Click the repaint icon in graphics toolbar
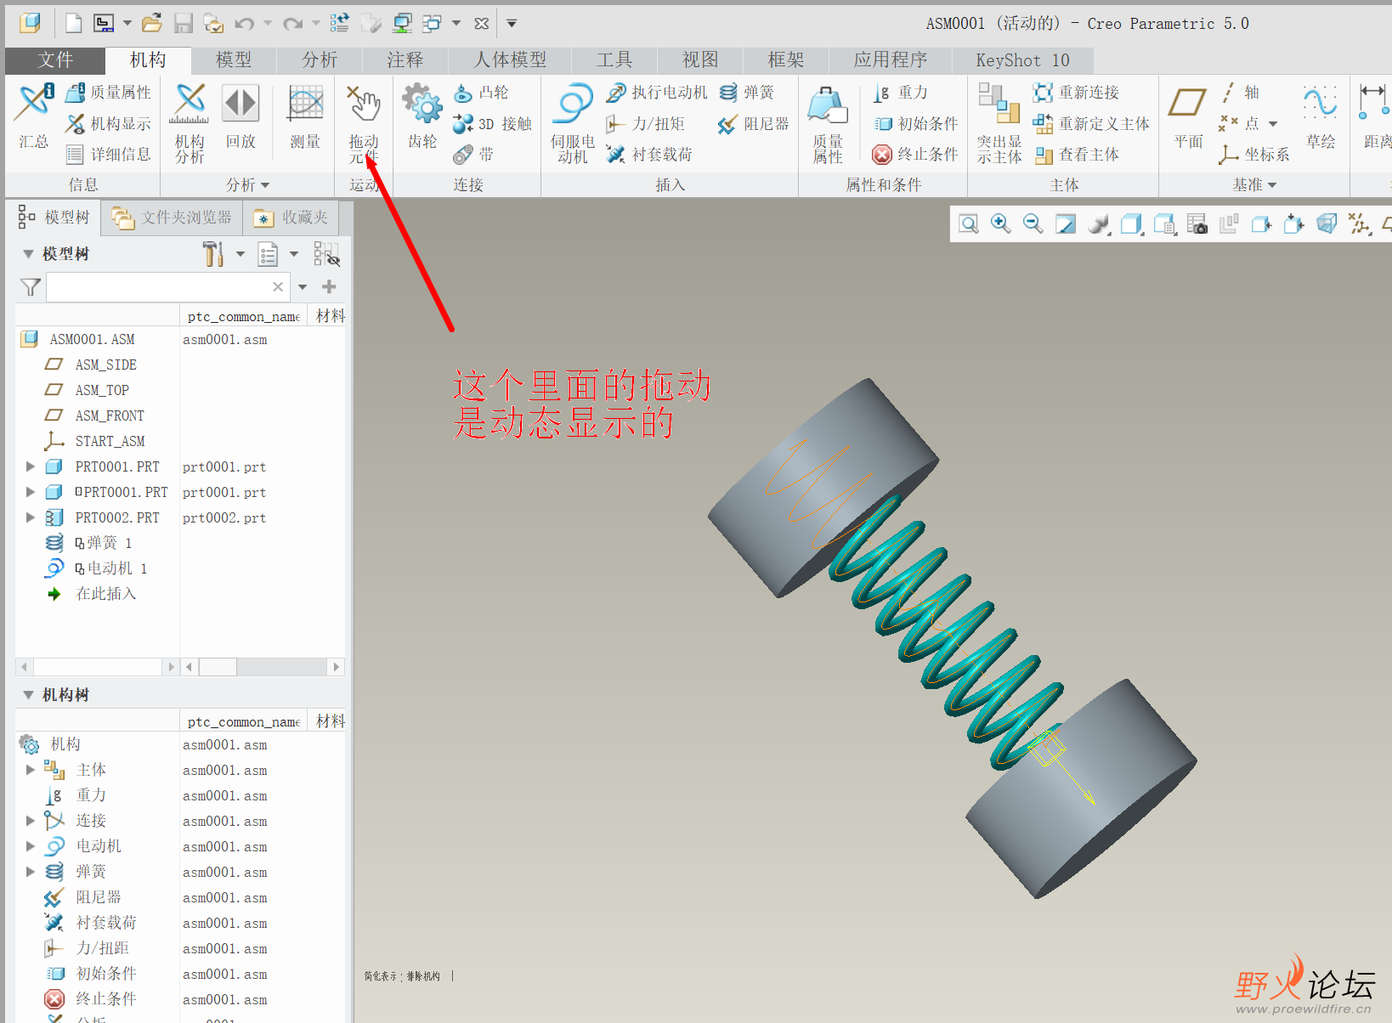 pyautogui.click(x=1066, y=223)
